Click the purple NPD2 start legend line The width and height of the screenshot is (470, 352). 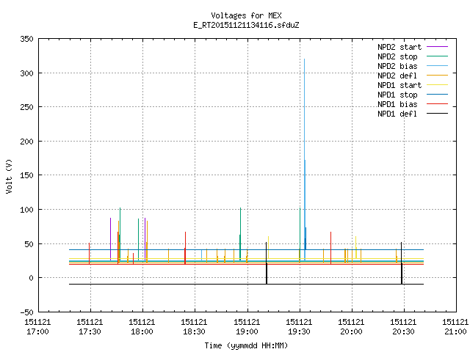coord(437,47)
